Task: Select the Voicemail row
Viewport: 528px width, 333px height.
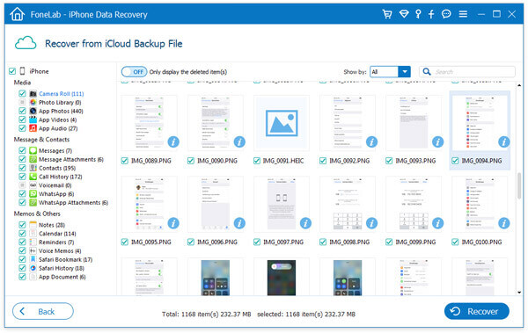Action: click(55, 185)
